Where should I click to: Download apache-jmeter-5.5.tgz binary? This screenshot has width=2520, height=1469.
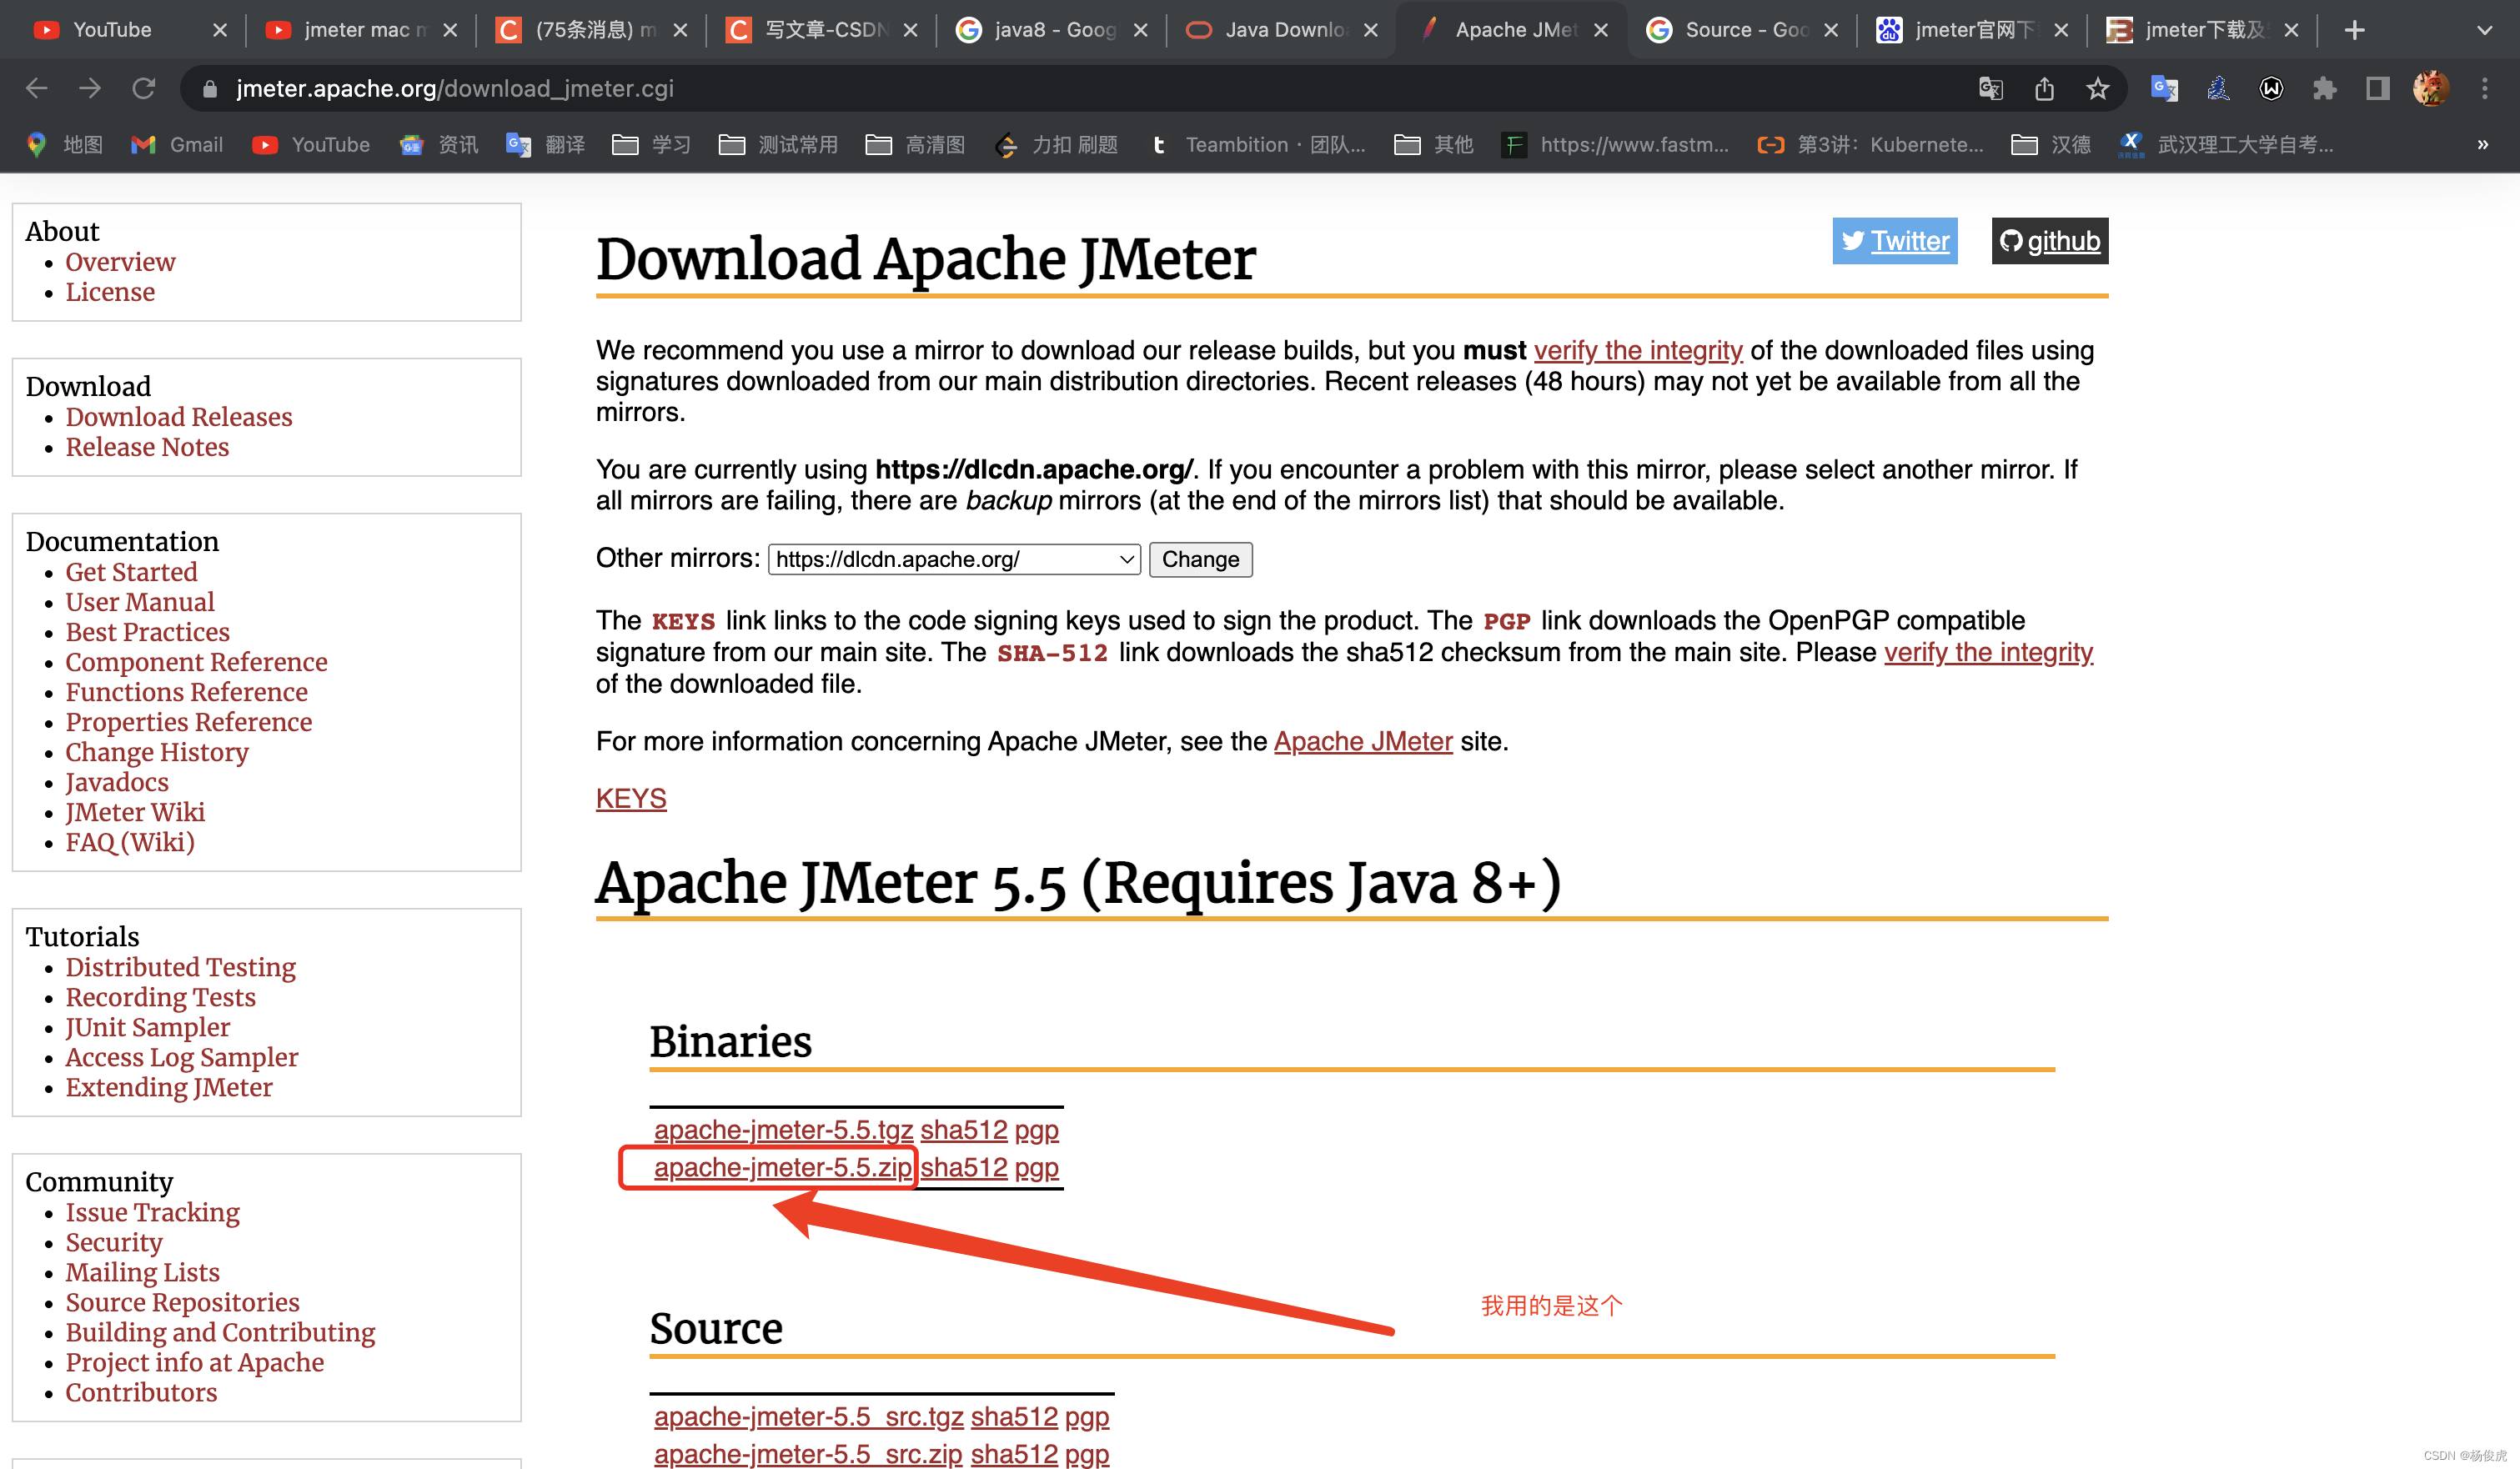point(783,1129)
